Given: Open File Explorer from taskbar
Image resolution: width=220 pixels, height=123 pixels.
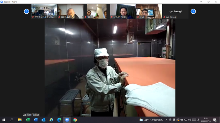Looking at the screenshot, I should (x=20, y=120).
